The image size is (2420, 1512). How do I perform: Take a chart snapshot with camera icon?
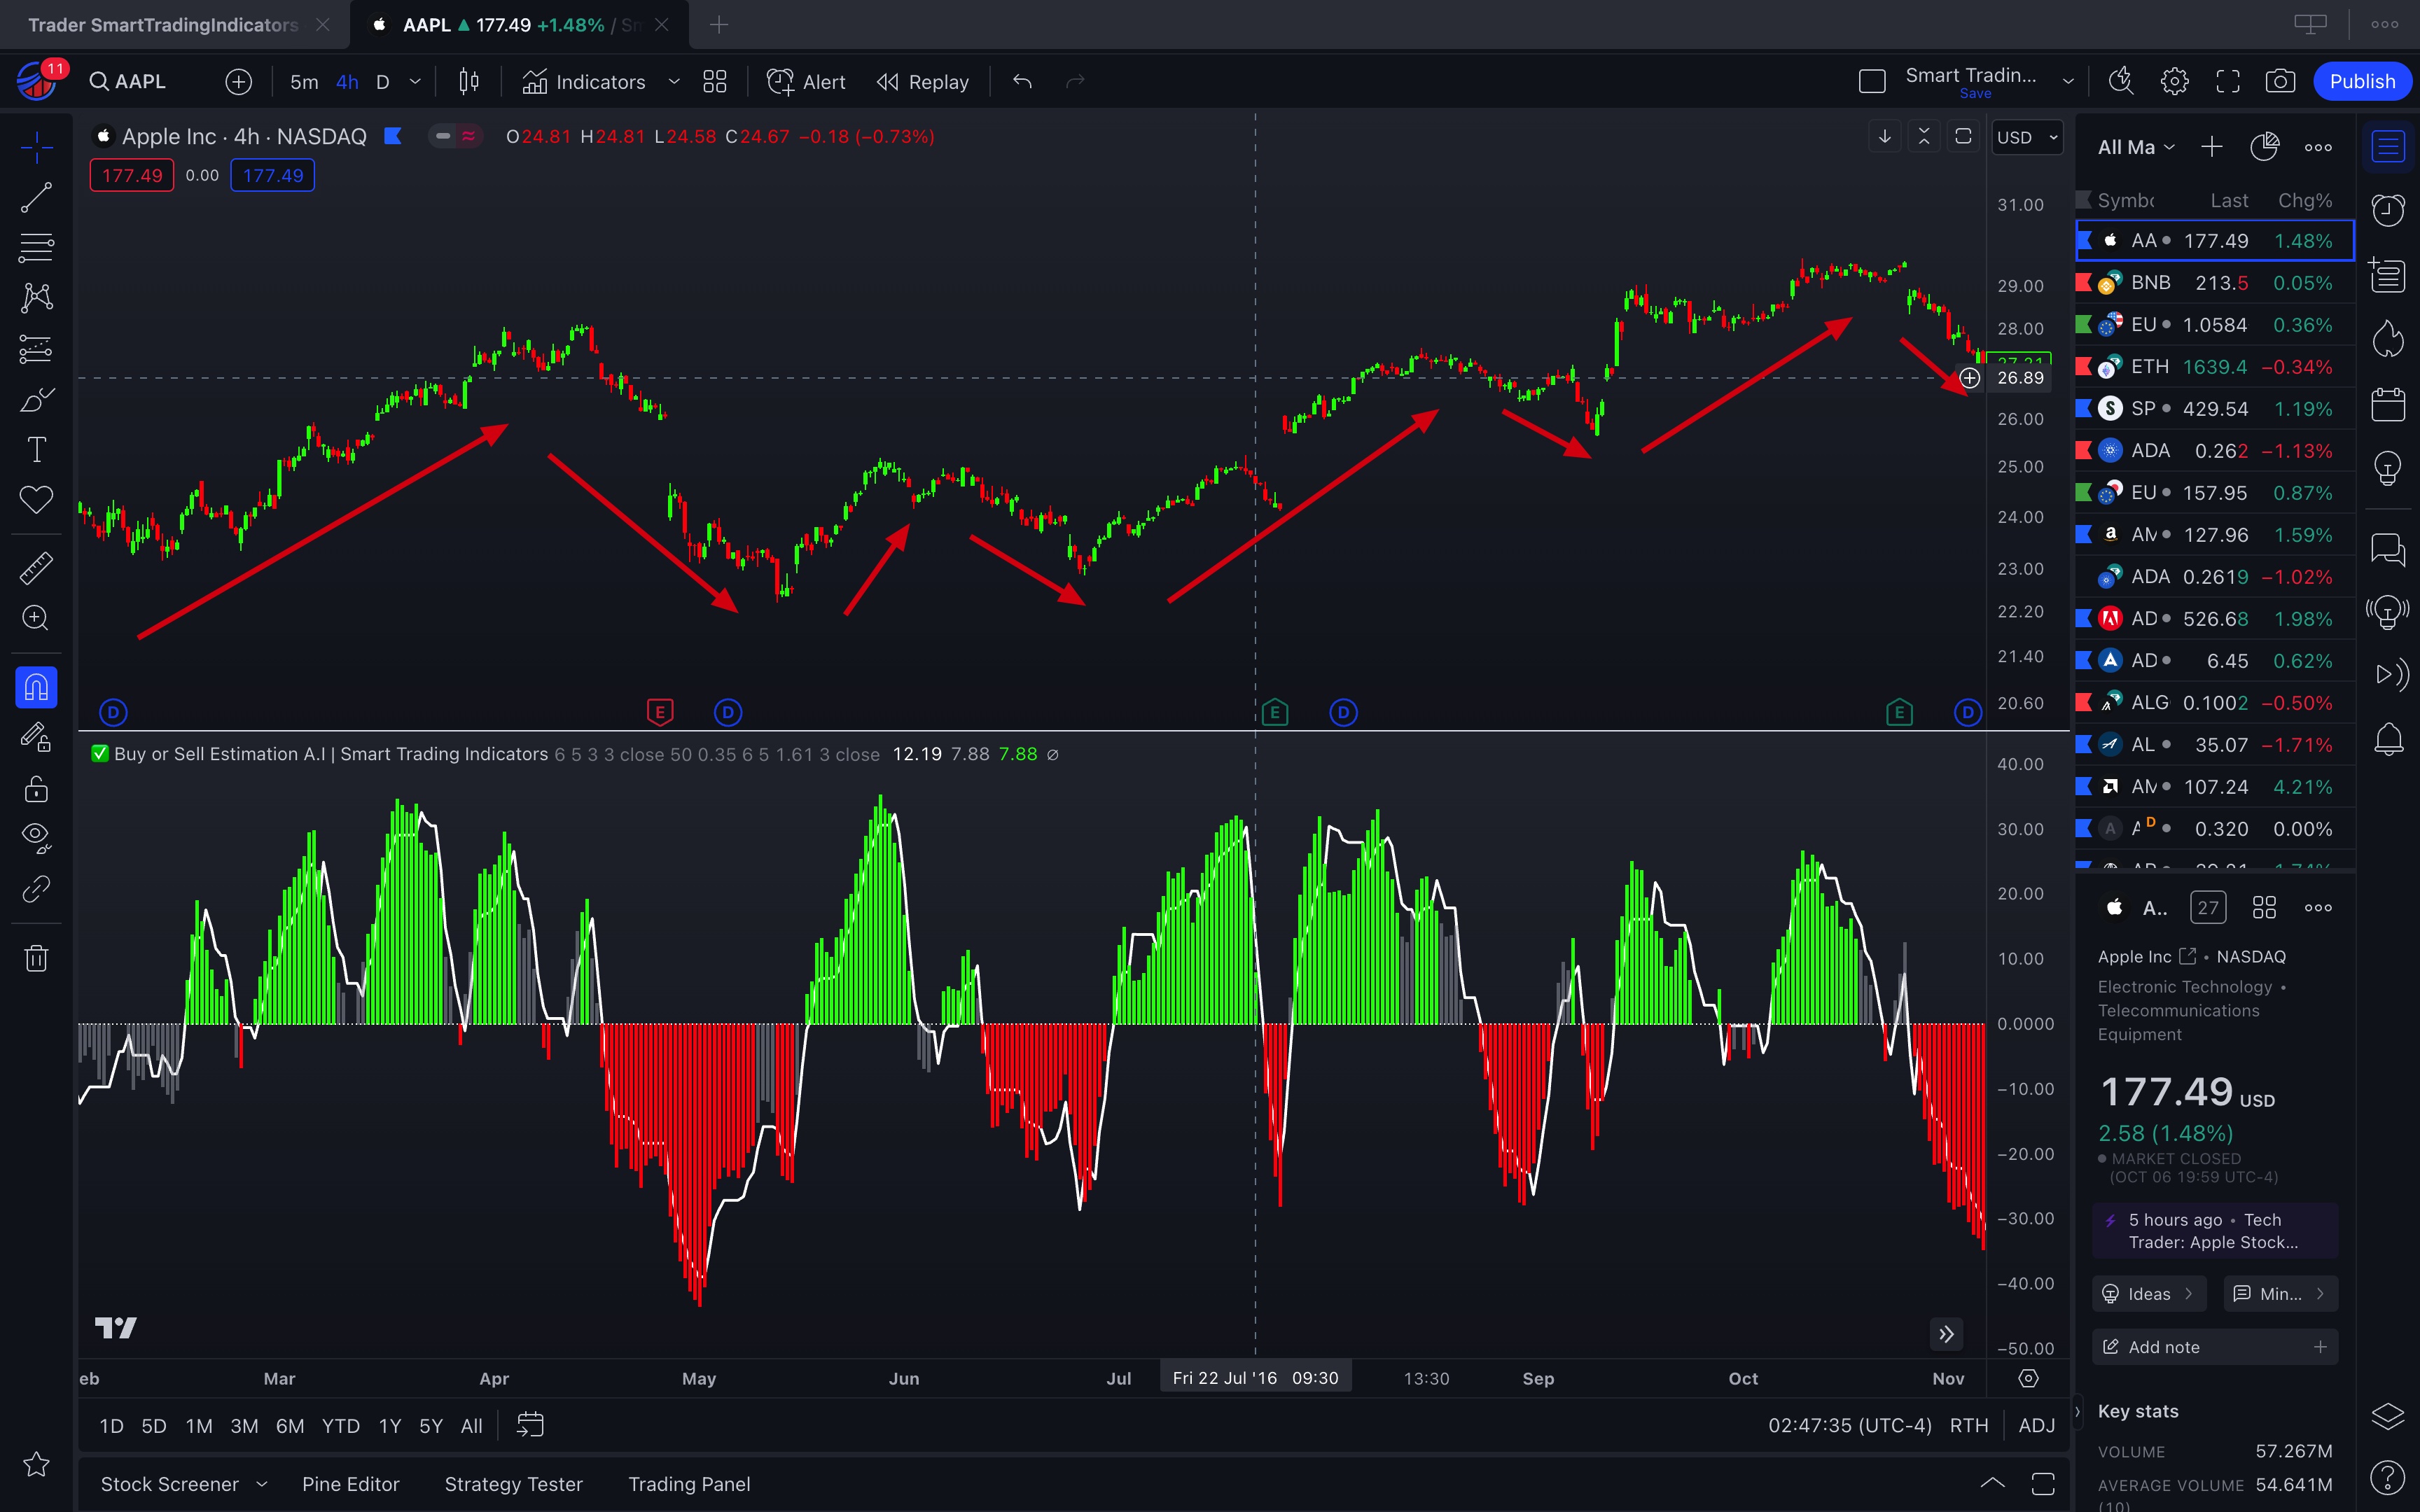(2280, 82)
